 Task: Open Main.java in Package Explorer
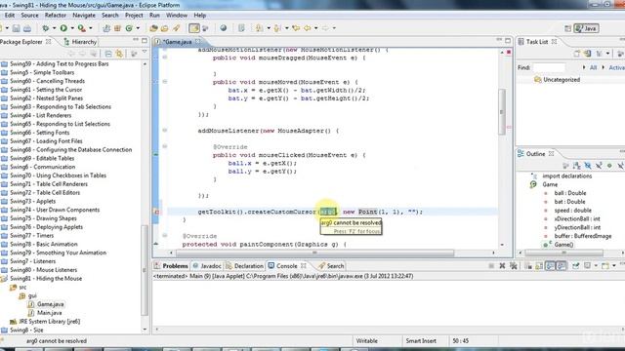pyautogui.click(x=45, y=313)
